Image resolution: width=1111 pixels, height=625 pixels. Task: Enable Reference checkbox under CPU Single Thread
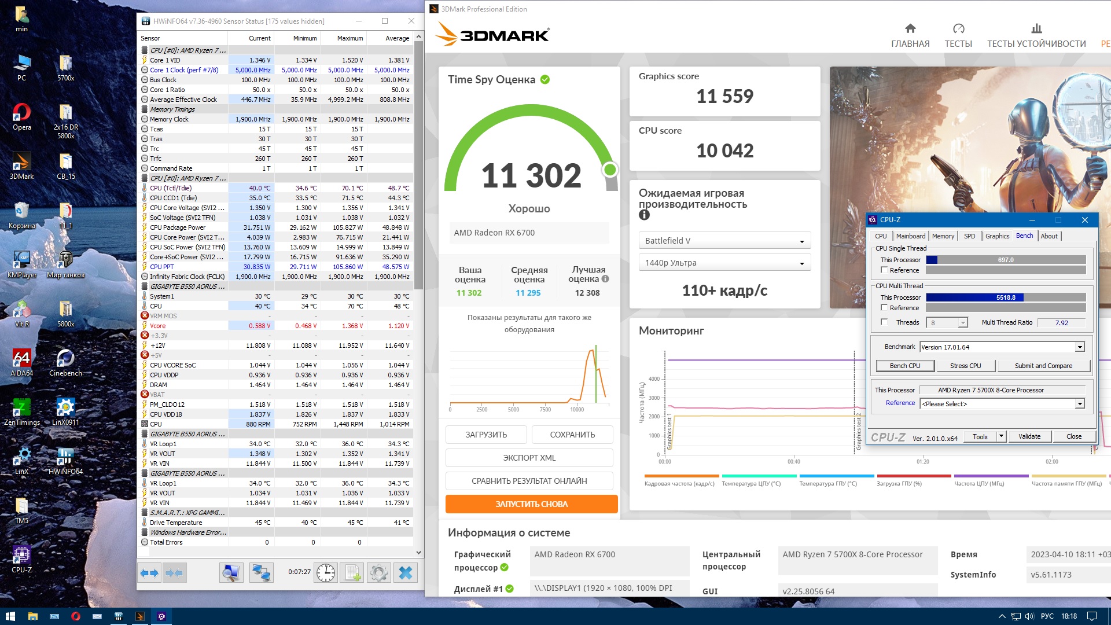coord(884,270)
